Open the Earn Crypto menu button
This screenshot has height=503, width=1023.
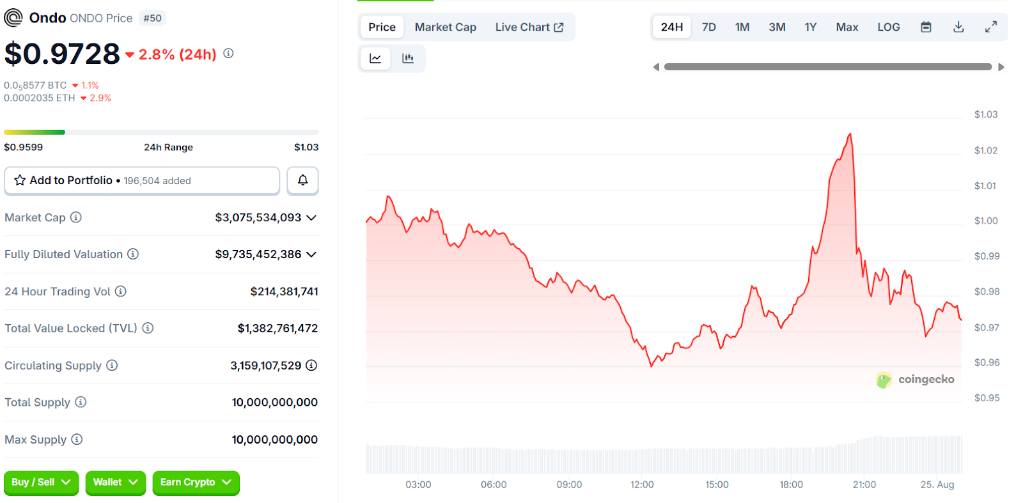pos(196,483)
